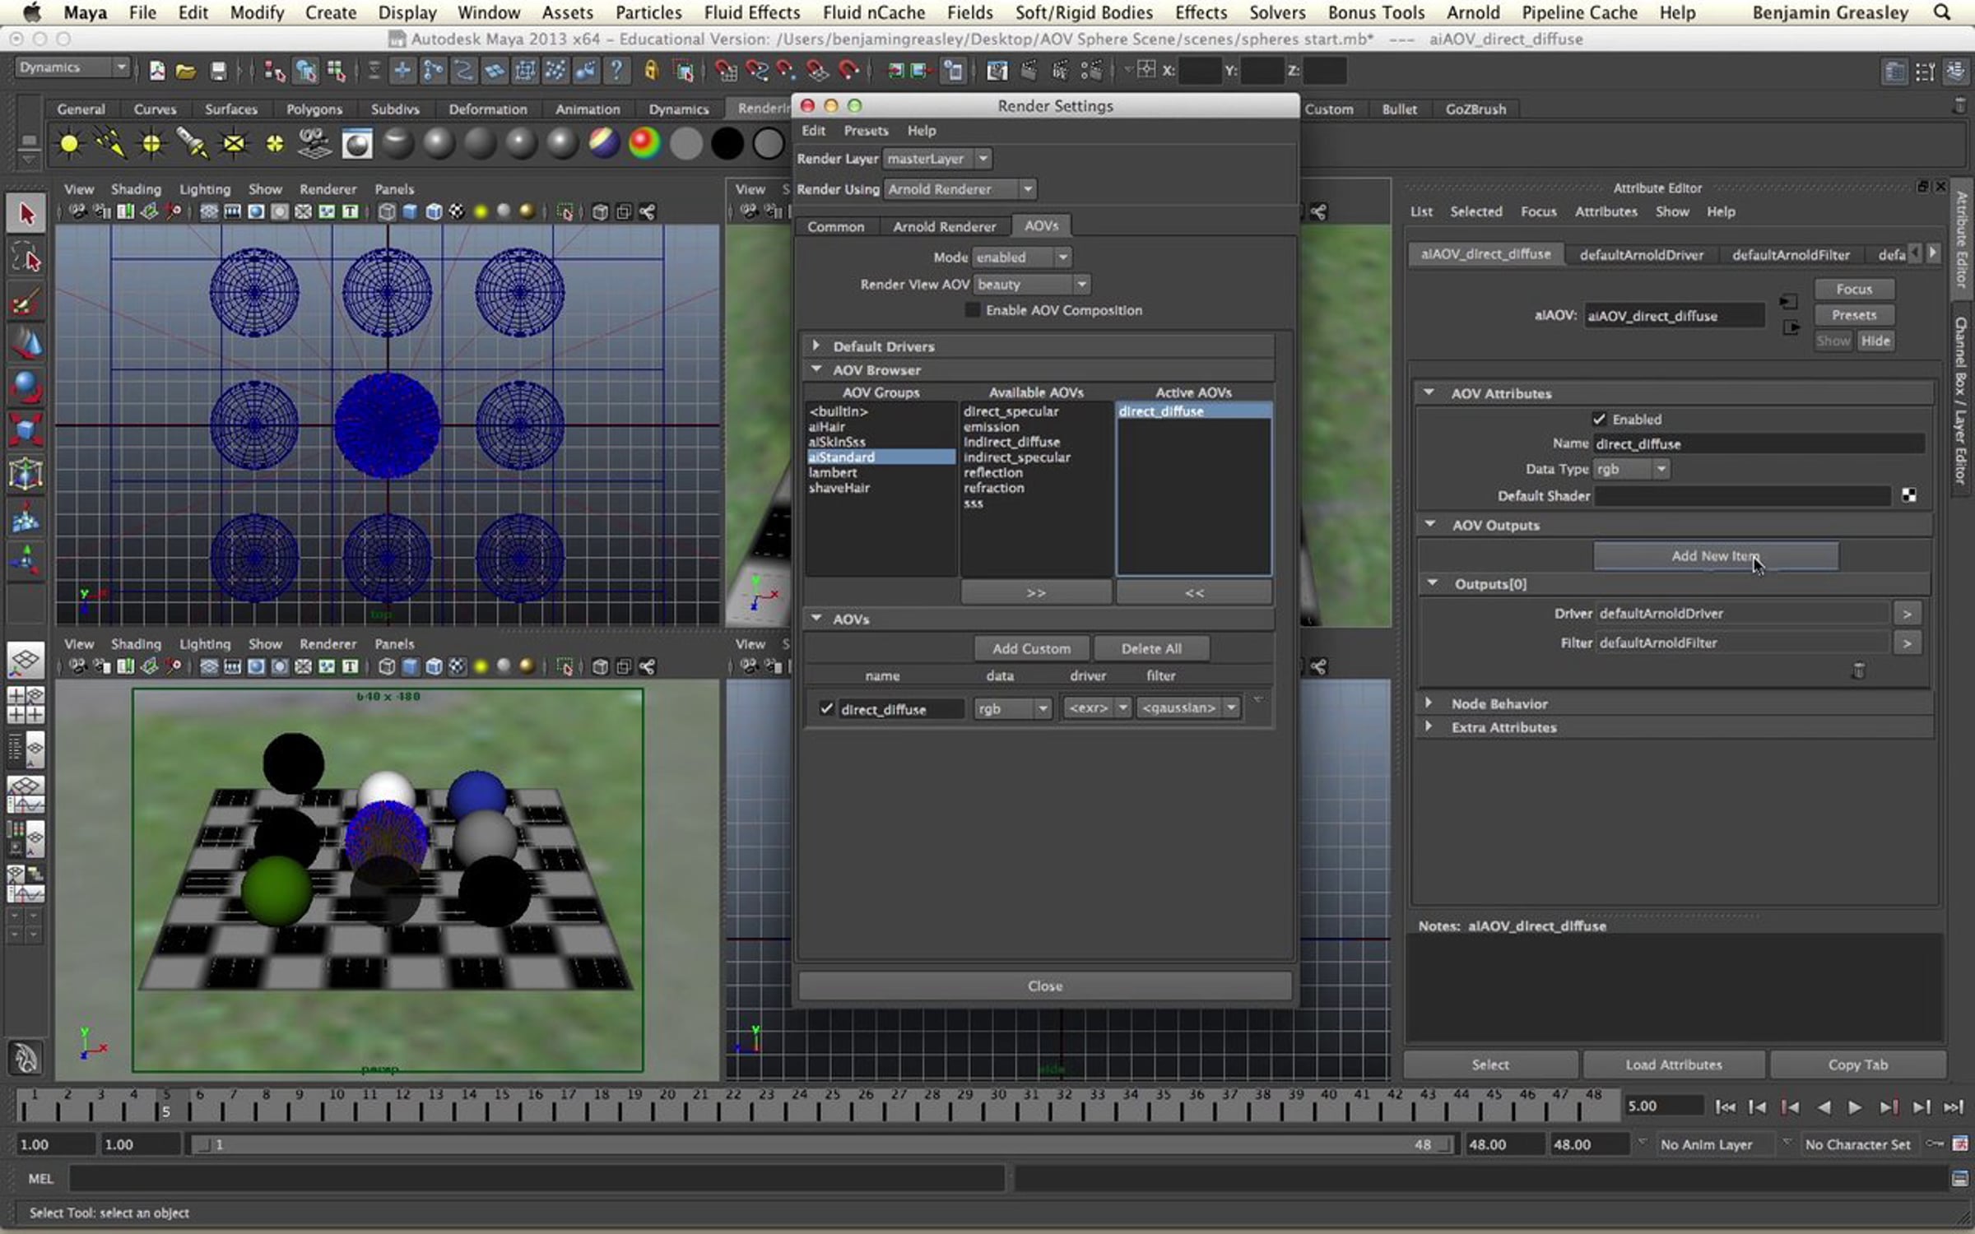
Task: Open the Data Type rgb dropdown in Attribute Editor
Action: click(x=1632, y=469)
